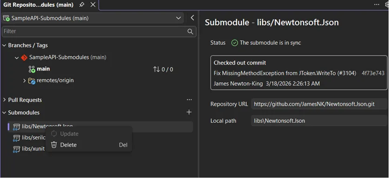This screenshot has height=180, width=390.
Task: Collapse the Submodules section
Action: (x=4, y=113)
